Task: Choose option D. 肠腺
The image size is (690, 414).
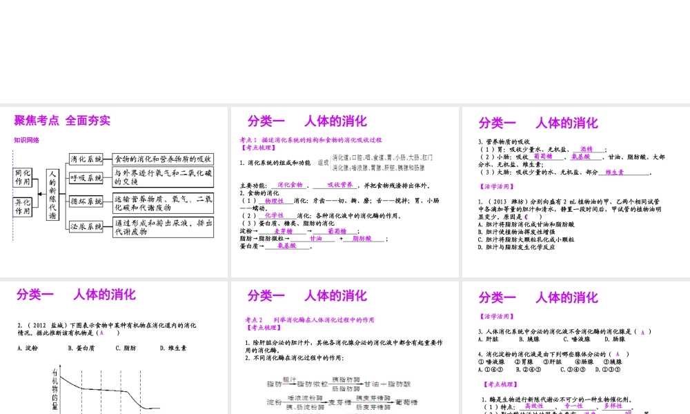Action: [615, 339]
